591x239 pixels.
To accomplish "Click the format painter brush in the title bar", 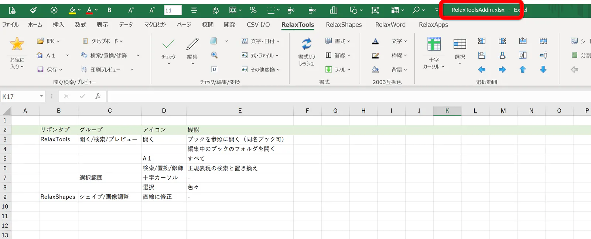I will (33, 10).
